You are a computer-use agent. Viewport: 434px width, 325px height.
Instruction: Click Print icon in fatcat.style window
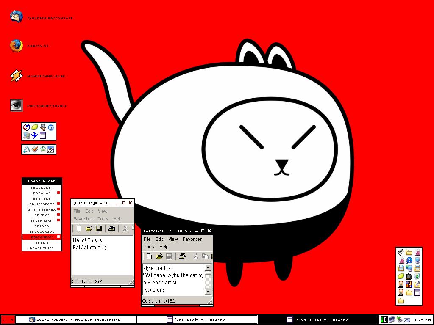(x=182, y=256)
